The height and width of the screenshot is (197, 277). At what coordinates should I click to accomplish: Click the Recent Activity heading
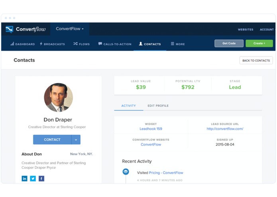tap(137, 162)
